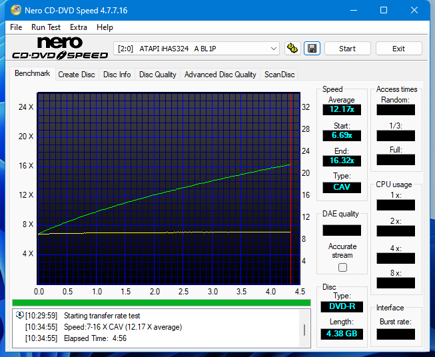Screen dimensions: 435x357
Task: Click the green test progress bar
Action: (x=161, y=302)
